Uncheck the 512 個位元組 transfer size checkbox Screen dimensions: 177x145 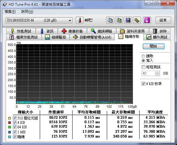15,118
